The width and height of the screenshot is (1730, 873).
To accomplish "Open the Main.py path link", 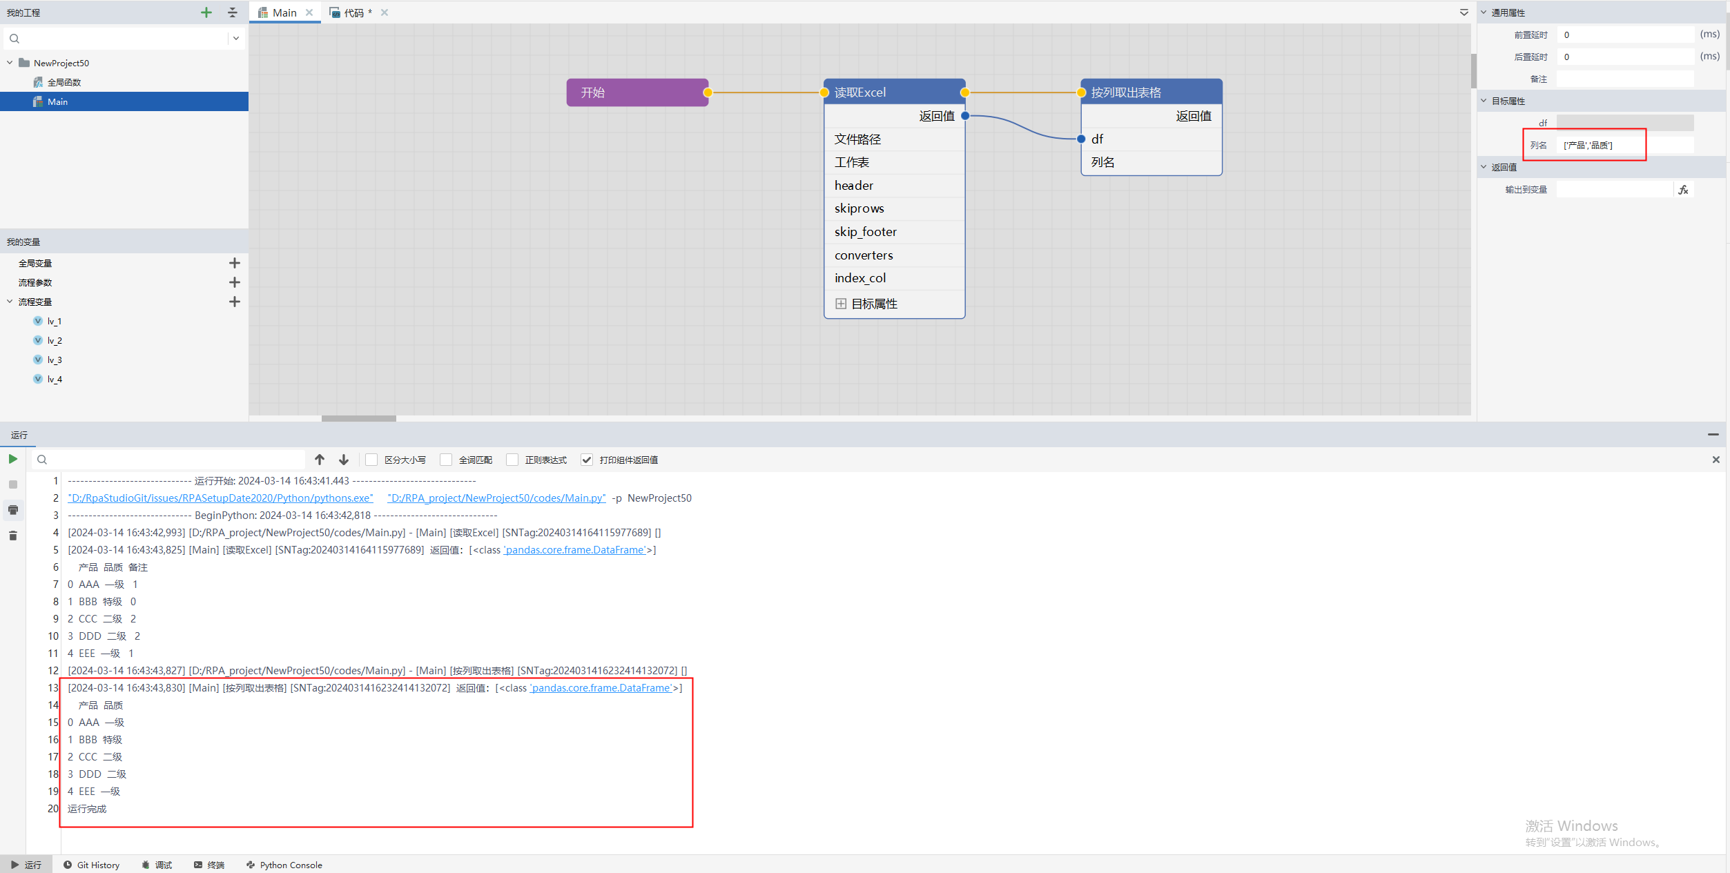I will click(x=497, y=498).
